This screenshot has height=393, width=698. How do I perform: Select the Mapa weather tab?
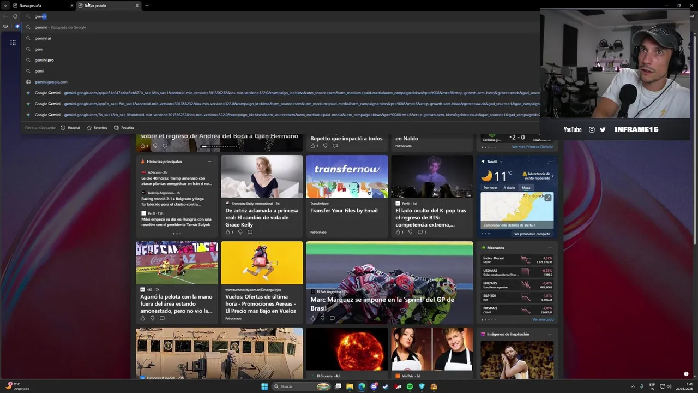click(526, 188)
